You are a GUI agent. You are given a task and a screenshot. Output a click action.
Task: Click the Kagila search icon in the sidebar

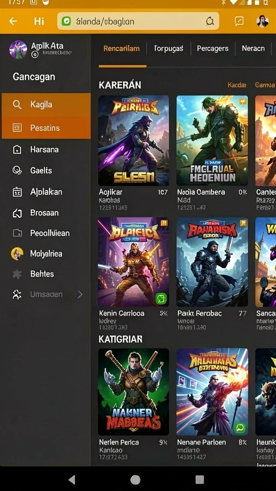tap(17, 104)
